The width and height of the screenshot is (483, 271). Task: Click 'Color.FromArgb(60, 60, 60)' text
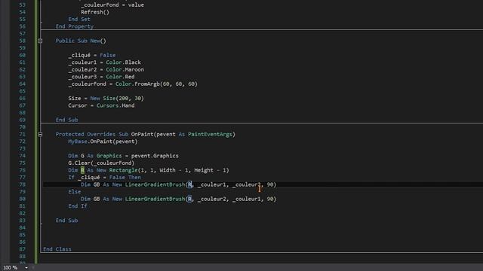156,84
